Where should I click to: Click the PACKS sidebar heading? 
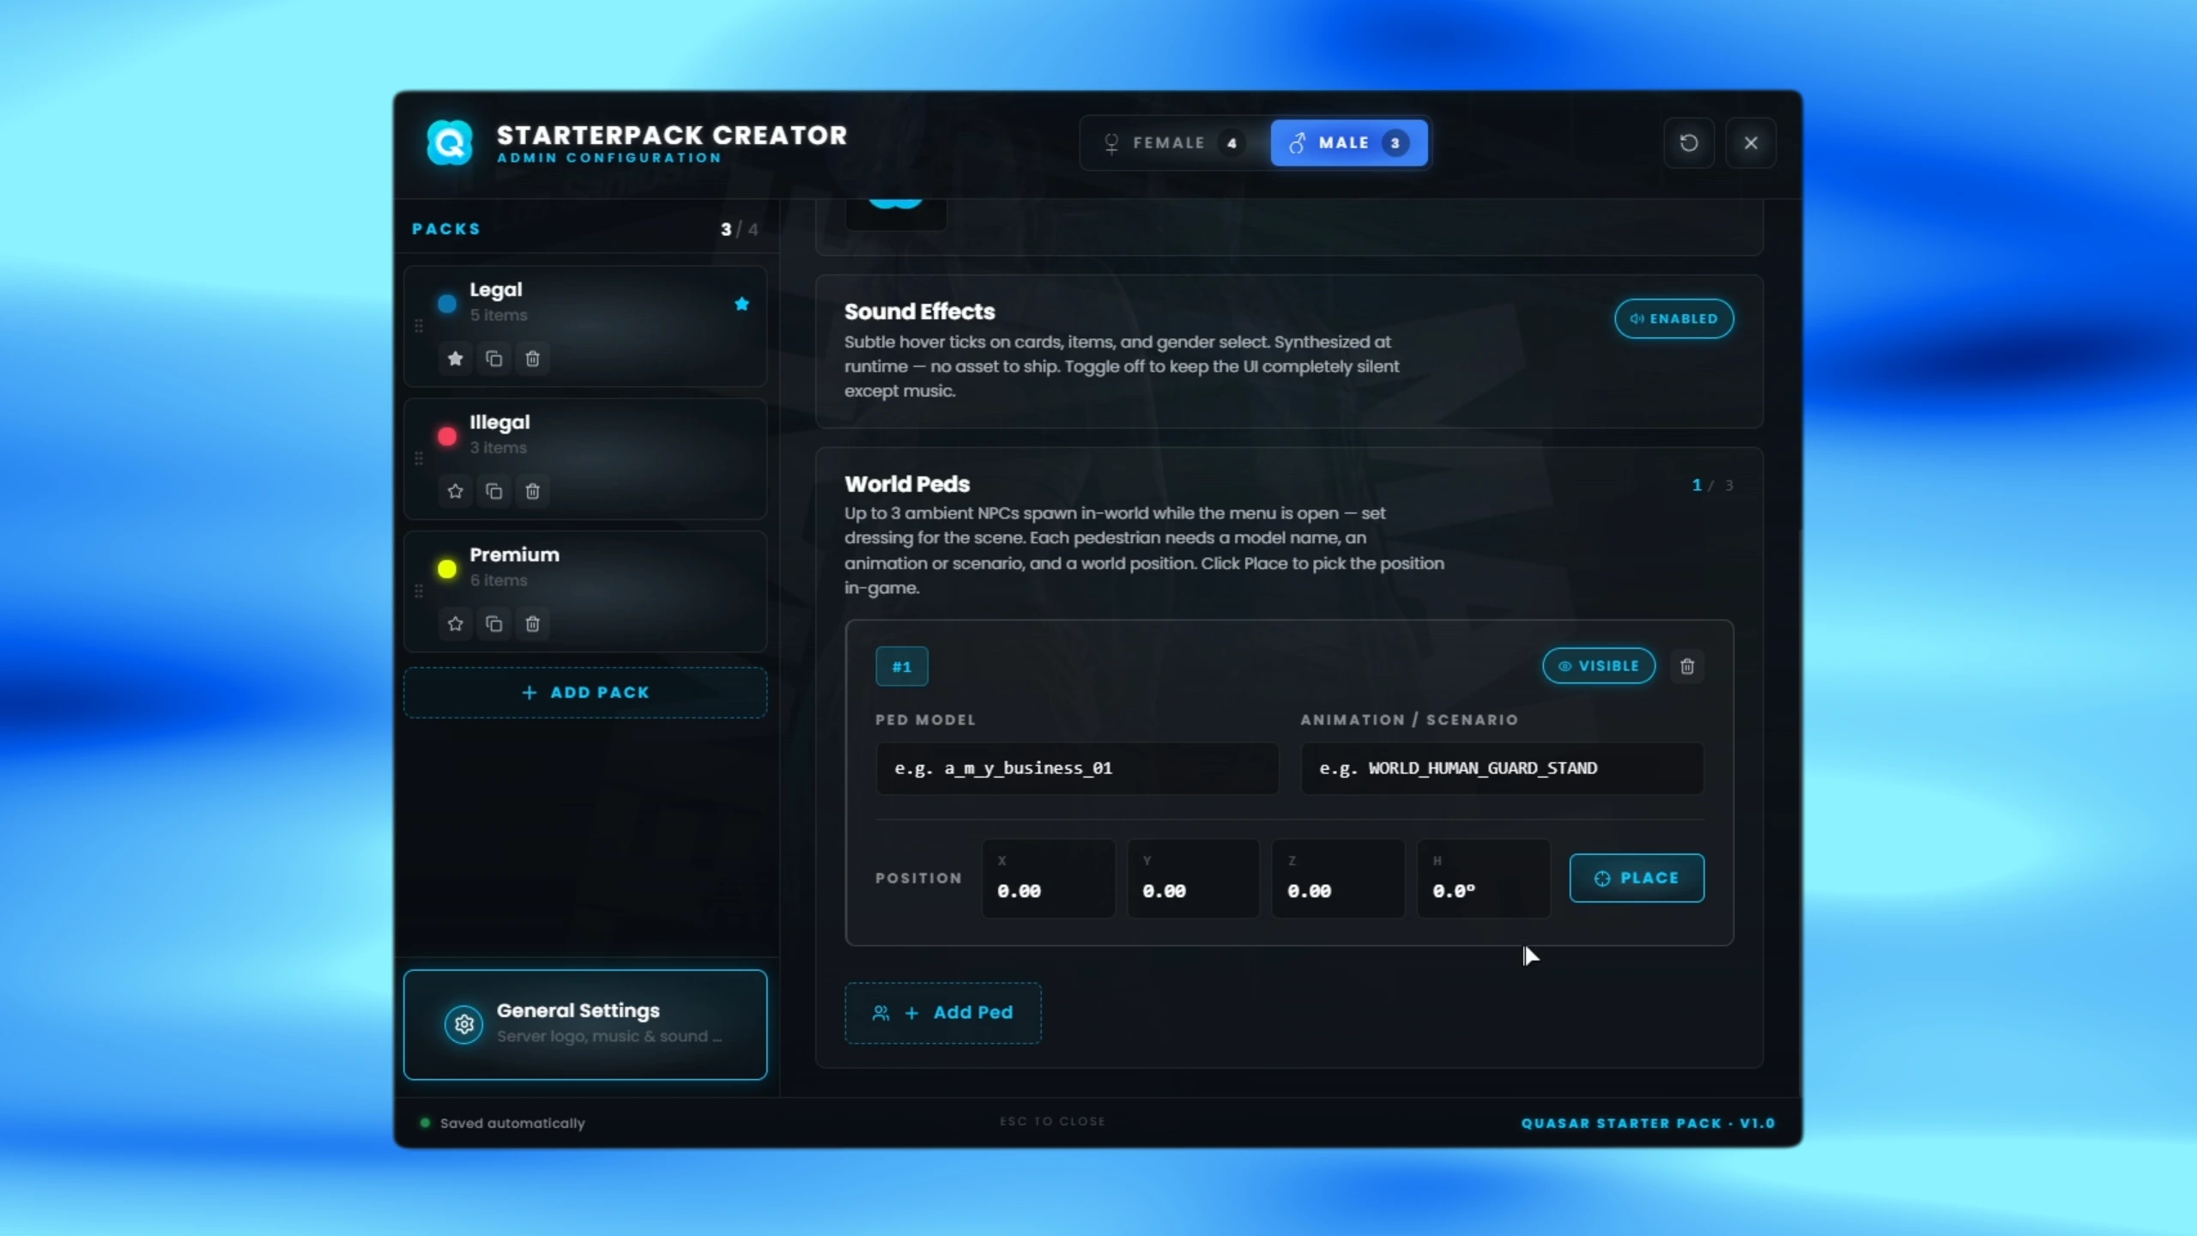(446, 229)
